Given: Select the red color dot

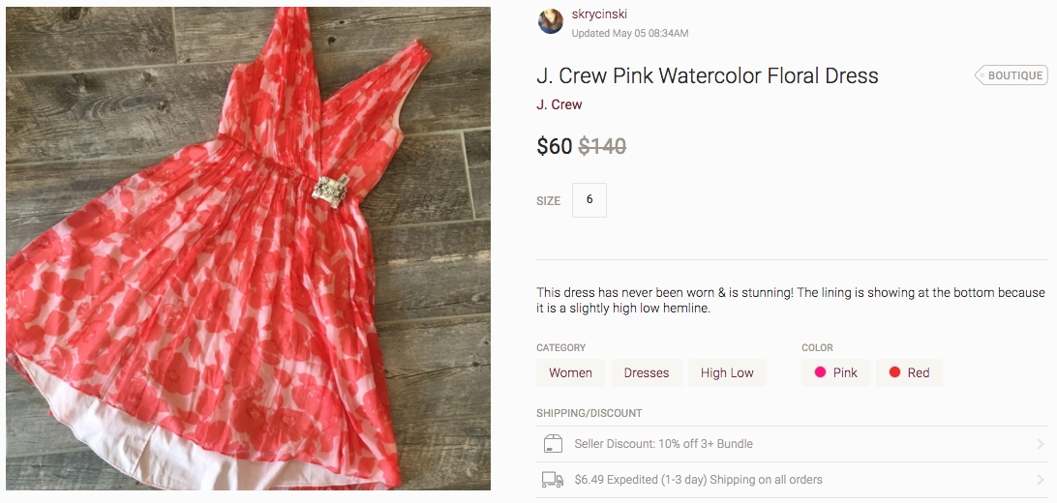Looking at the screenshot, I should pos(894,372).
